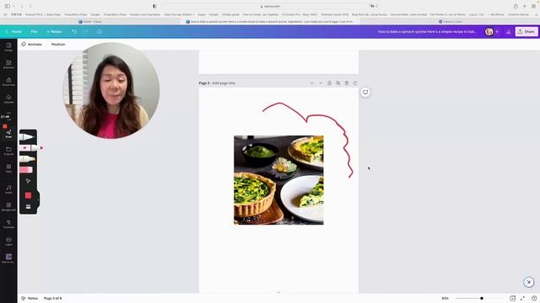Viewport: 540px width, 303px height.
Task: Choose the yellow highlighter drawing tool
Action: pyautogui.click(x=27, y=159)
